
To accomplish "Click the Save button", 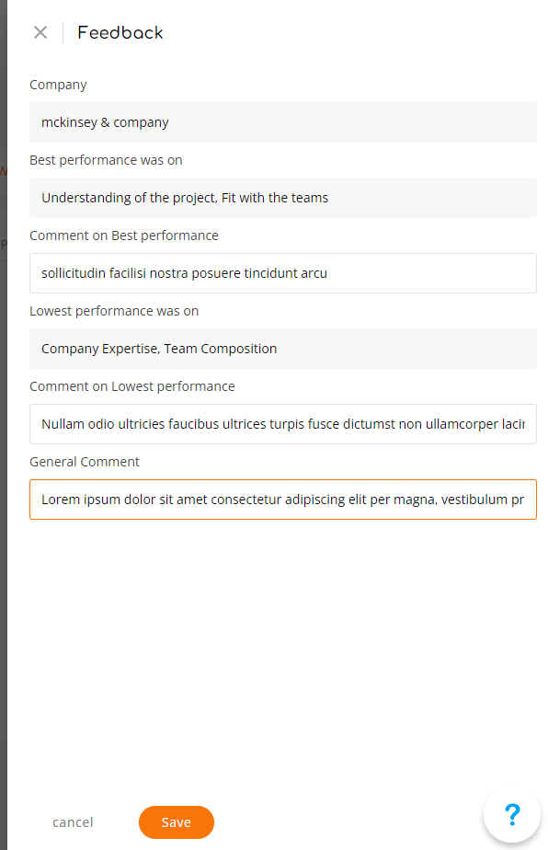I will pyautogui.click(x=177, y=822).
